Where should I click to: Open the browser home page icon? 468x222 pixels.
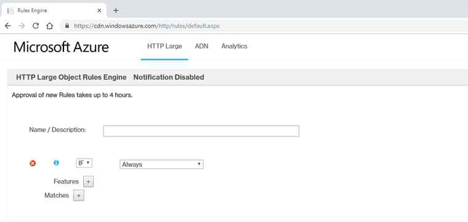[49, 26]
